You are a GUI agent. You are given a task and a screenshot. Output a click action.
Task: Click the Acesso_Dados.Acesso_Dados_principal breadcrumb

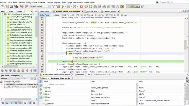(56, 74)
